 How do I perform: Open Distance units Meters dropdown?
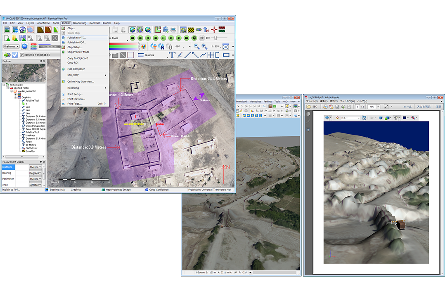click(x=35, y=167)
